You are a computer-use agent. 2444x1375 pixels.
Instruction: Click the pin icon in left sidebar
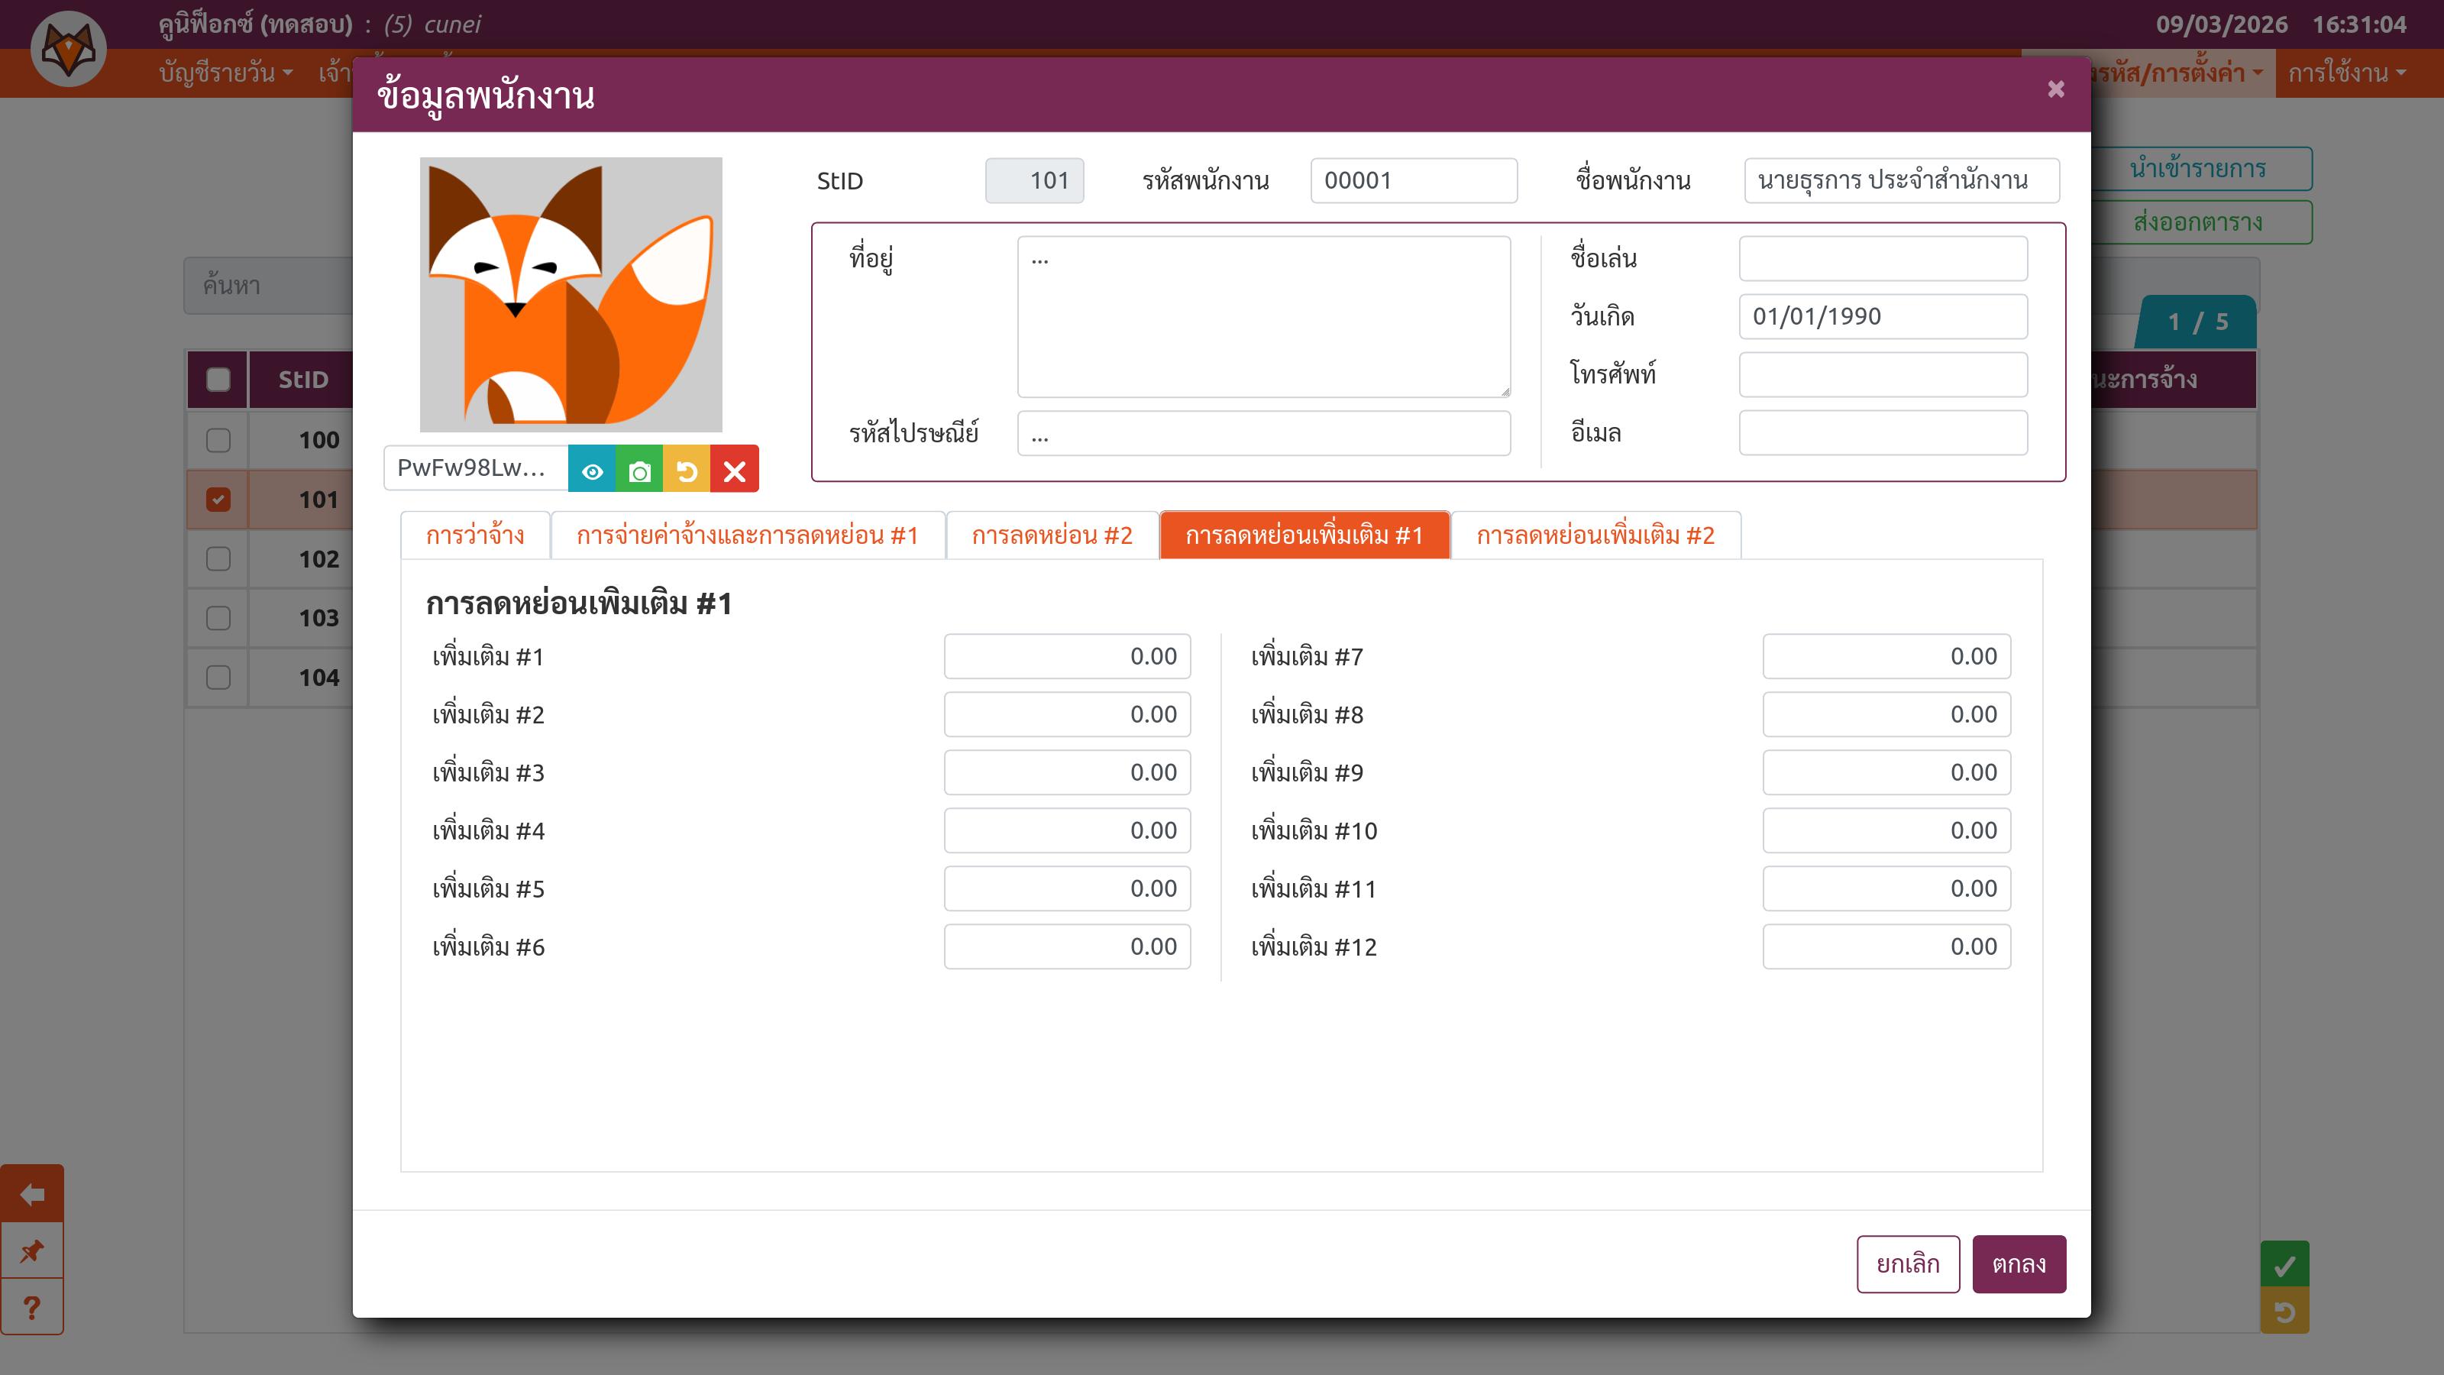point(32,1250)
